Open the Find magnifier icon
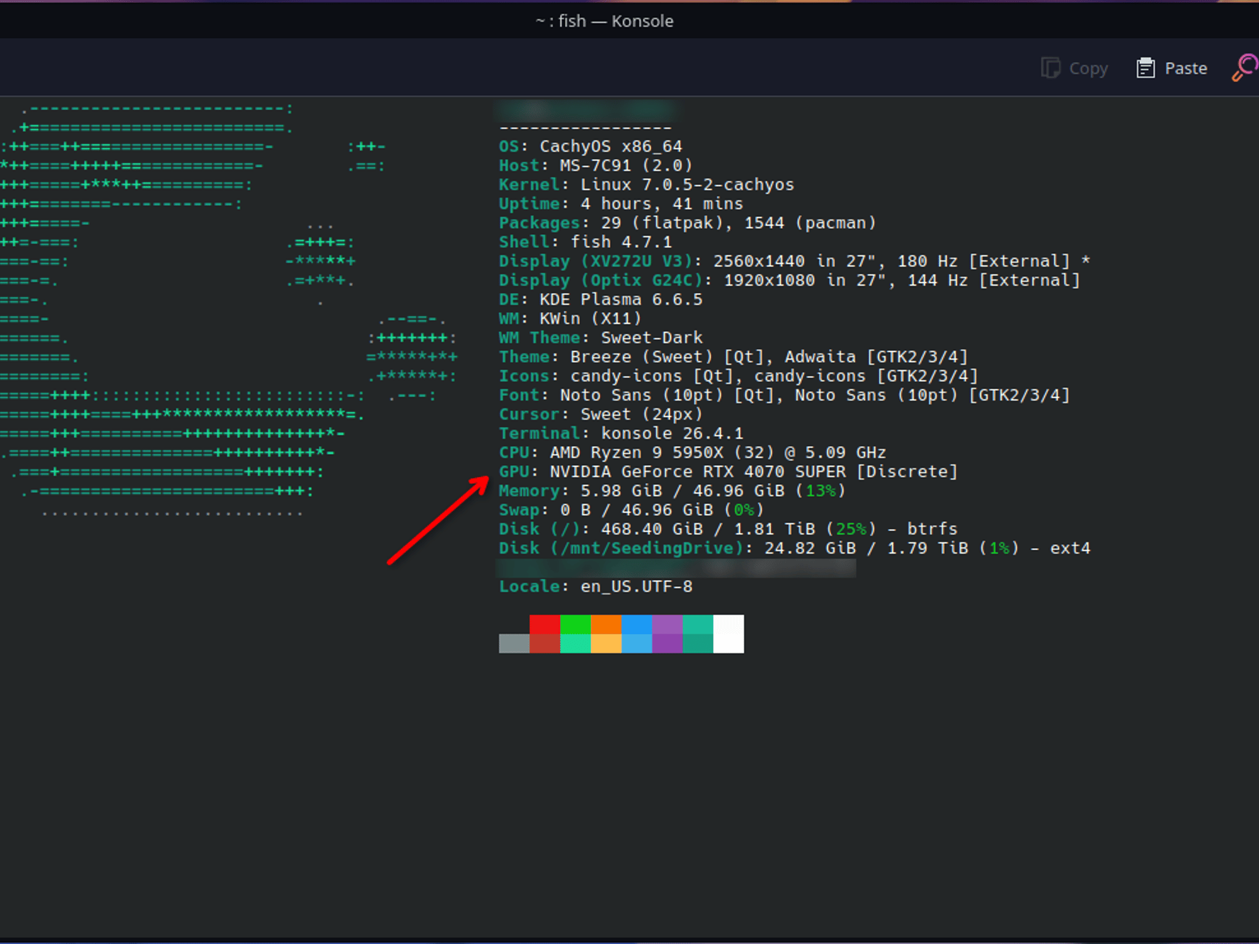 click(x=1245, y=68)
